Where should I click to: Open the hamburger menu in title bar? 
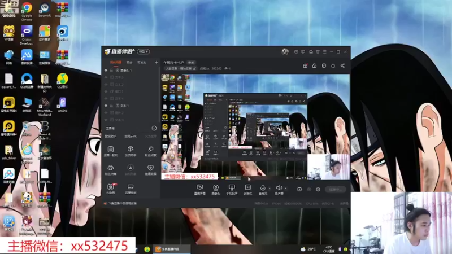(324, 52)
